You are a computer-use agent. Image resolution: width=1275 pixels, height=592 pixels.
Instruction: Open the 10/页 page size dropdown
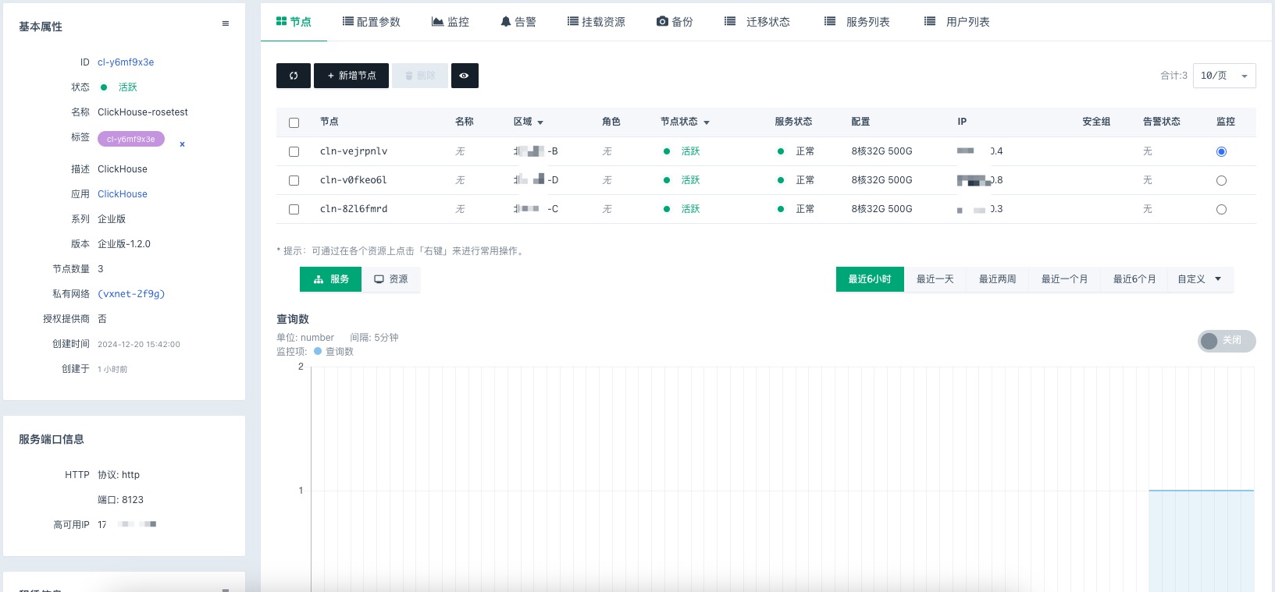pyautogui.click(x=1223, y=76)
